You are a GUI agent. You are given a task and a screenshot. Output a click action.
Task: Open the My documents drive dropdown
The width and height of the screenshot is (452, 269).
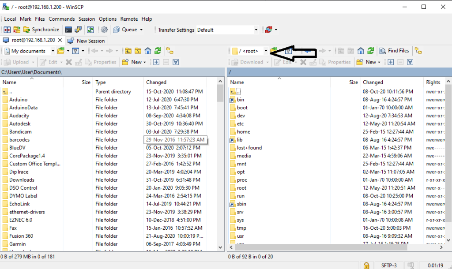click(53, 51)
